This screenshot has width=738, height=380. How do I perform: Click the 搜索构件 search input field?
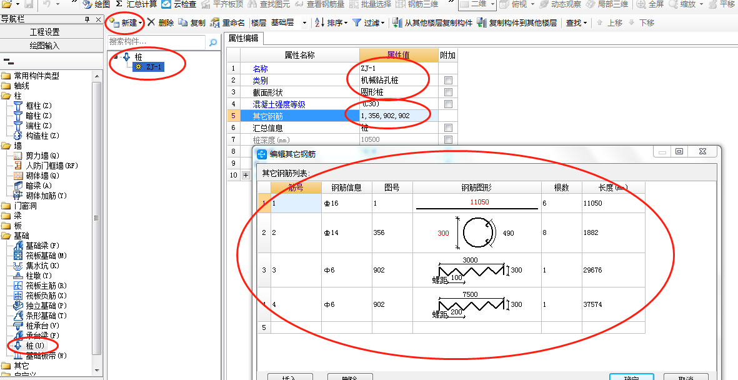(x=156, y=42)
